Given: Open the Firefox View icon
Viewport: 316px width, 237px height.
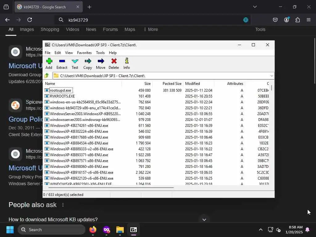Looking at the screenshot, I should pyautogui.click(x=6, y=7).
